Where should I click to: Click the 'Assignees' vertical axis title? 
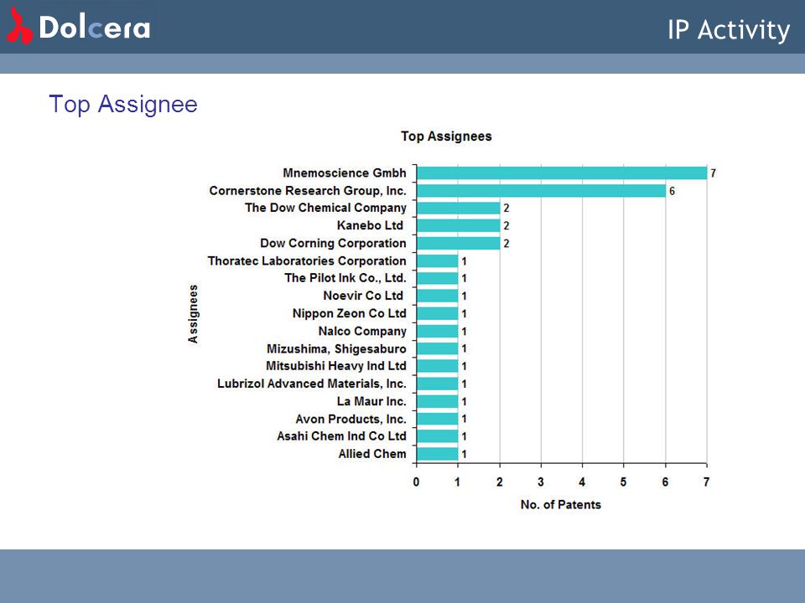click(x=193, y=314)
